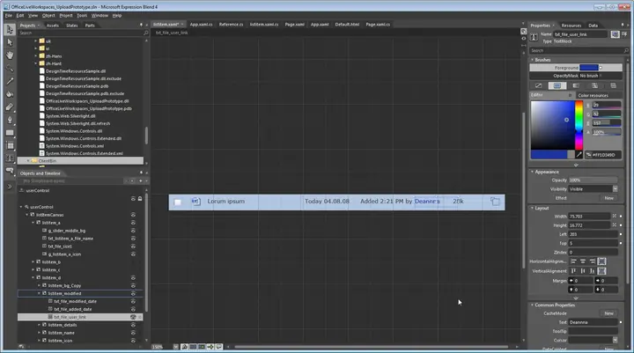
Task: Click the Projects search magnifier icon
Action: click(145, 33)
